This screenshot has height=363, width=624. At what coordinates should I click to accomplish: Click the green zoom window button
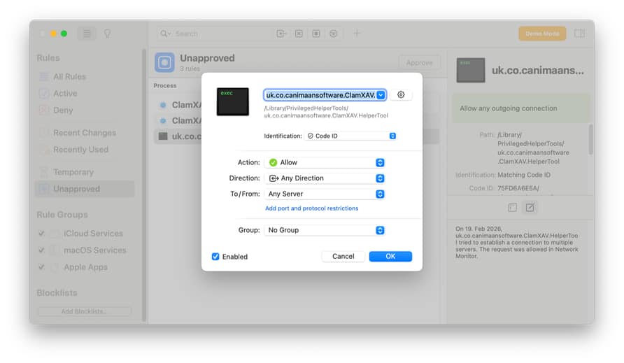tap(64, 34)
